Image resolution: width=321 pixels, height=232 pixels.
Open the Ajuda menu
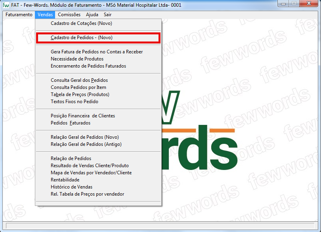(x=92, y=15)
